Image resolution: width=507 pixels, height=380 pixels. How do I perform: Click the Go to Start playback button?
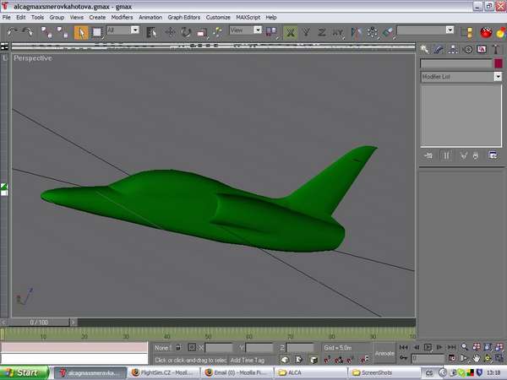tap(403, 347)
